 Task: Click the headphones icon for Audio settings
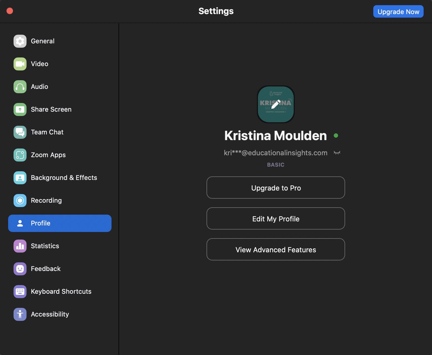click(x=20, y=87)
